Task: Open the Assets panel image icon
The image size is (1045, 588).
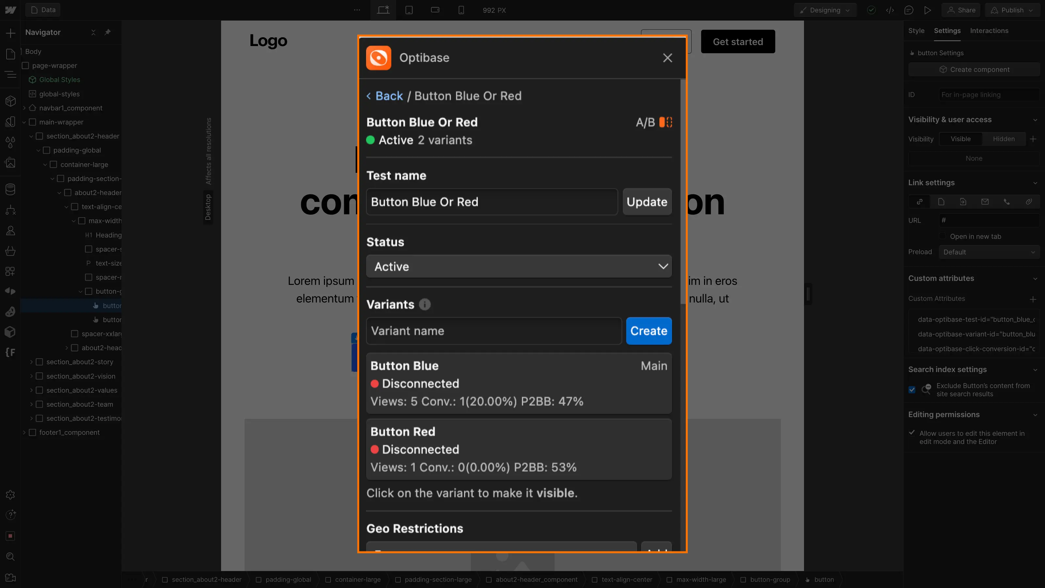Action: pyautogui.click(x=10, y=163)
